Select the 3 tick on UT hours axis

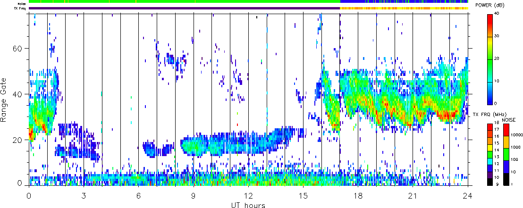tap(84, 195)
